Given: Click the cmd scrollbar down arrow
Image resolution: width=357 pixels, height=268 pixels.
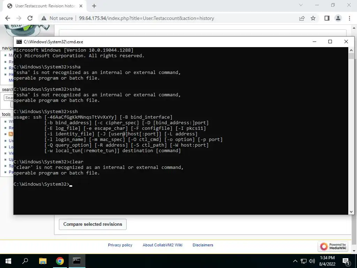Looking at the screenshot, I should pos(351,212).
